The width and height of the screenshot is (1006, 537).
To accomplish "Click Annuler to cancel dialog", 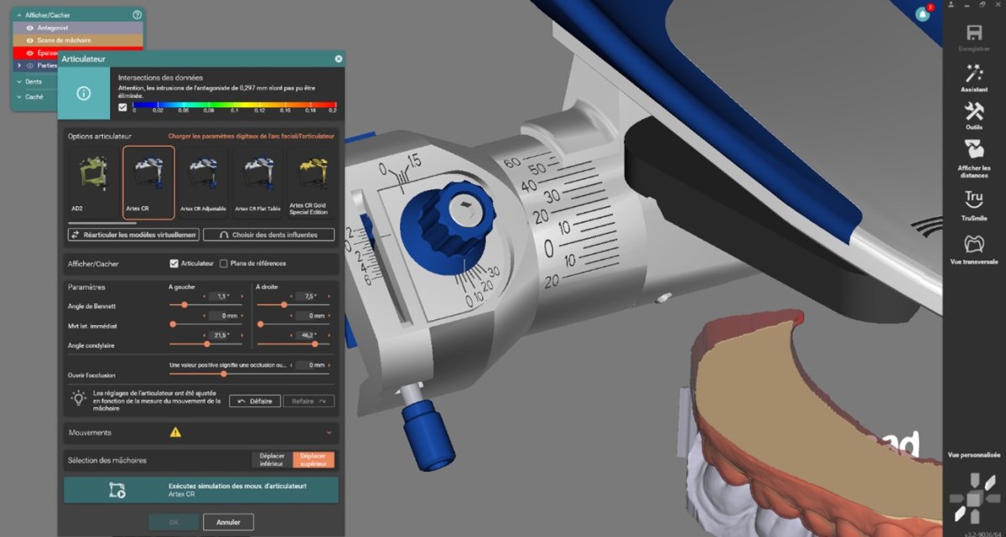I will [228, 522].
